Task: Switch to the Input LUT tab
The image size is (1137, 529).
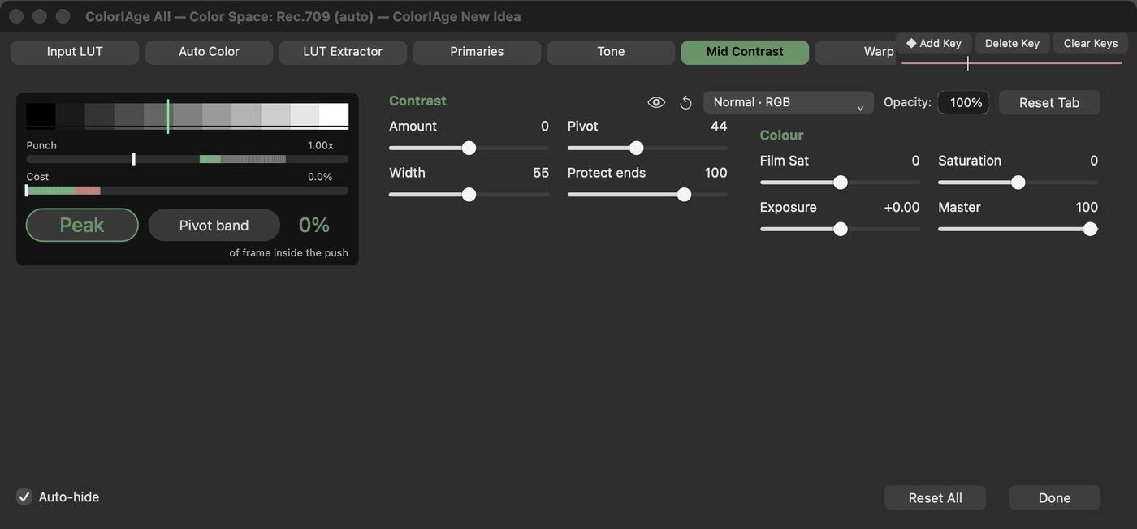Action: tap(75, 52)
